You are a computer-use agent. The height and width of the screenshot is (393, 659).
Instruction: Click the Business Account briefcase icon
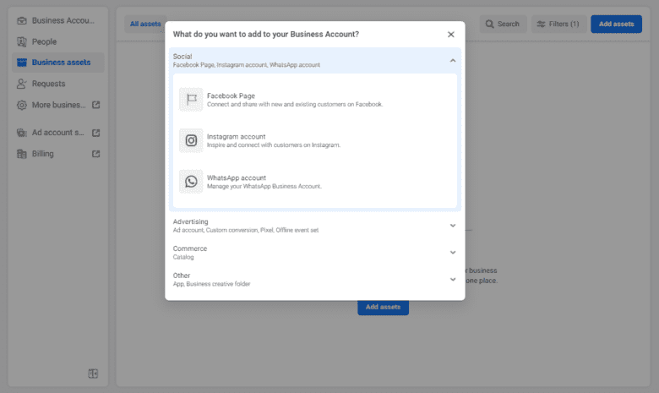pos(22,20)
